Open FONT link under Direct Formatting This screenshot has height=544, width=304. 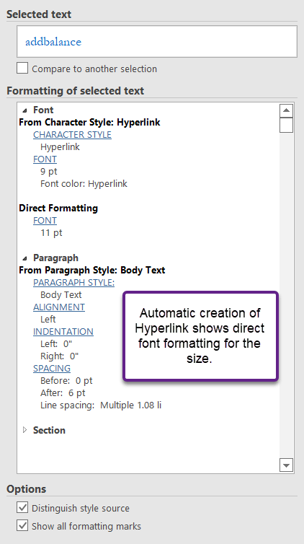click(x=45, y=221)
